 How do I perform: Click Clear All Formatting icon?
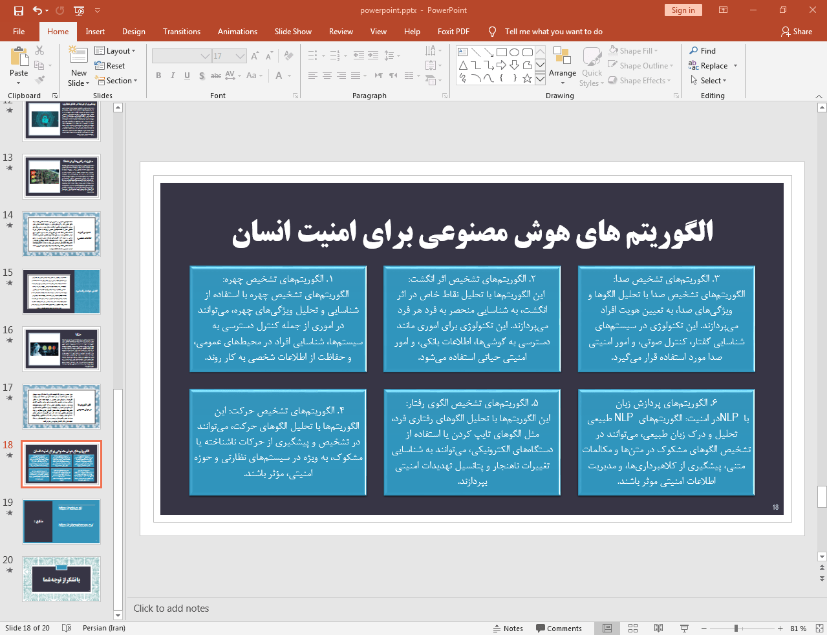[288, 56]
